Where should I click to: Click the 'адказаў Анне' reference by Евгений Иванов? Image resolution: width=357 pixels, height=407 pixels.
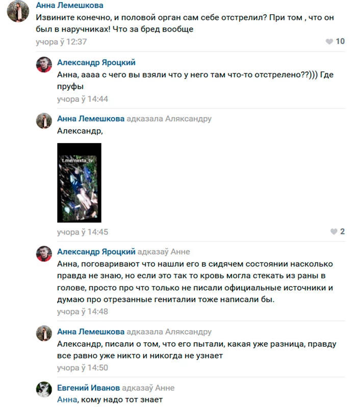148,388
